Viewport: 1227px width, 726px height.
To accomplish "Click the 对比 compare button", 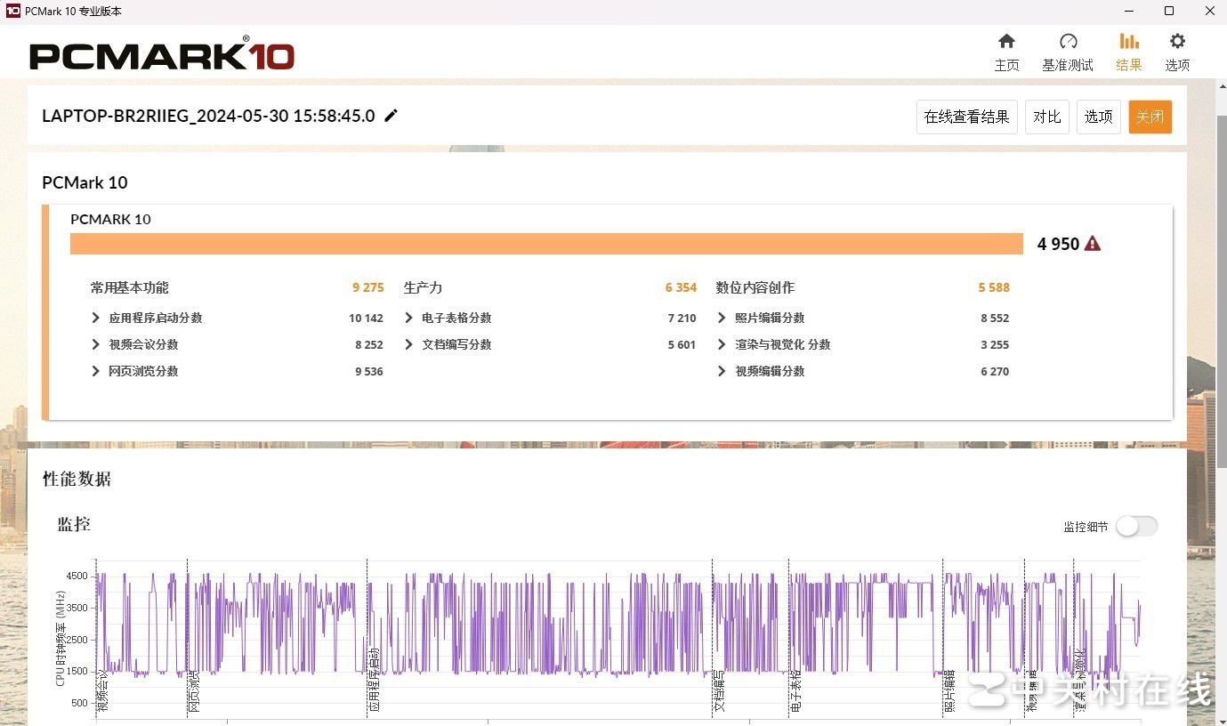I will pyautogui.click(x=1046, y=117).
